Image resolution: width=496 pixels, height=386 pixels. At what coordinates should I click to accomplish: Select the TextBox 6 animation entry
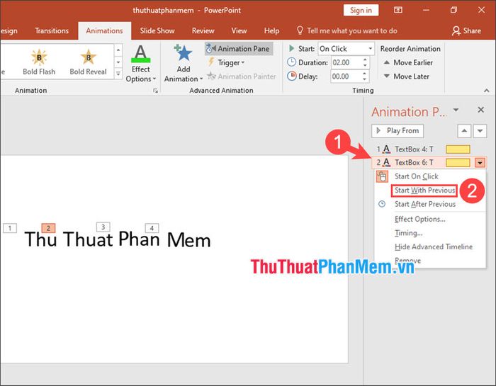[429, 162]
